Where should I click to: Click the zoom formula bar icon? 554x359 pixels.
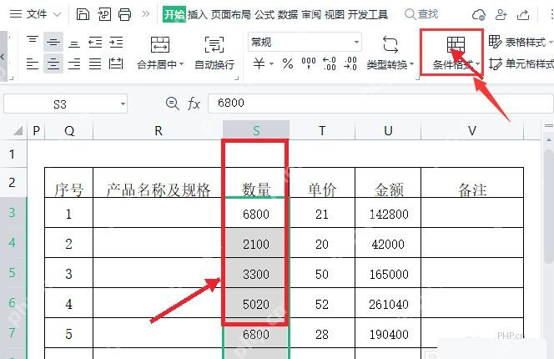coord(172,104)
